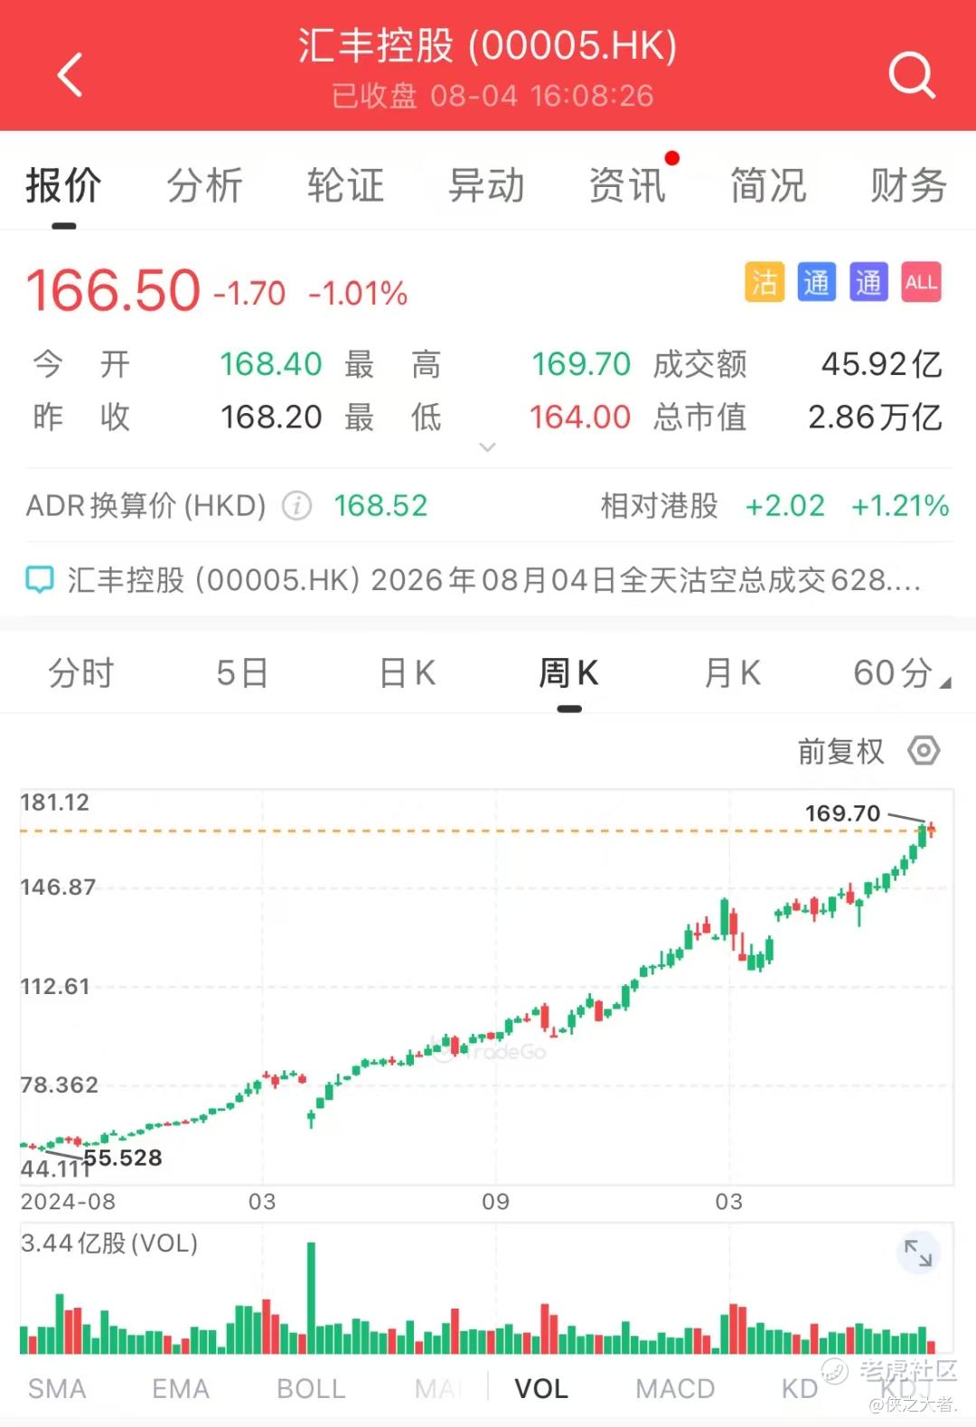Switch to 资讯 tab
Screen dimensions: 976x1427
pyautogui.click(x=627, y=185)
